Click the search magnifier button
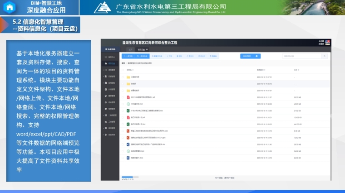345x193 pixels. tap(324, 56)
